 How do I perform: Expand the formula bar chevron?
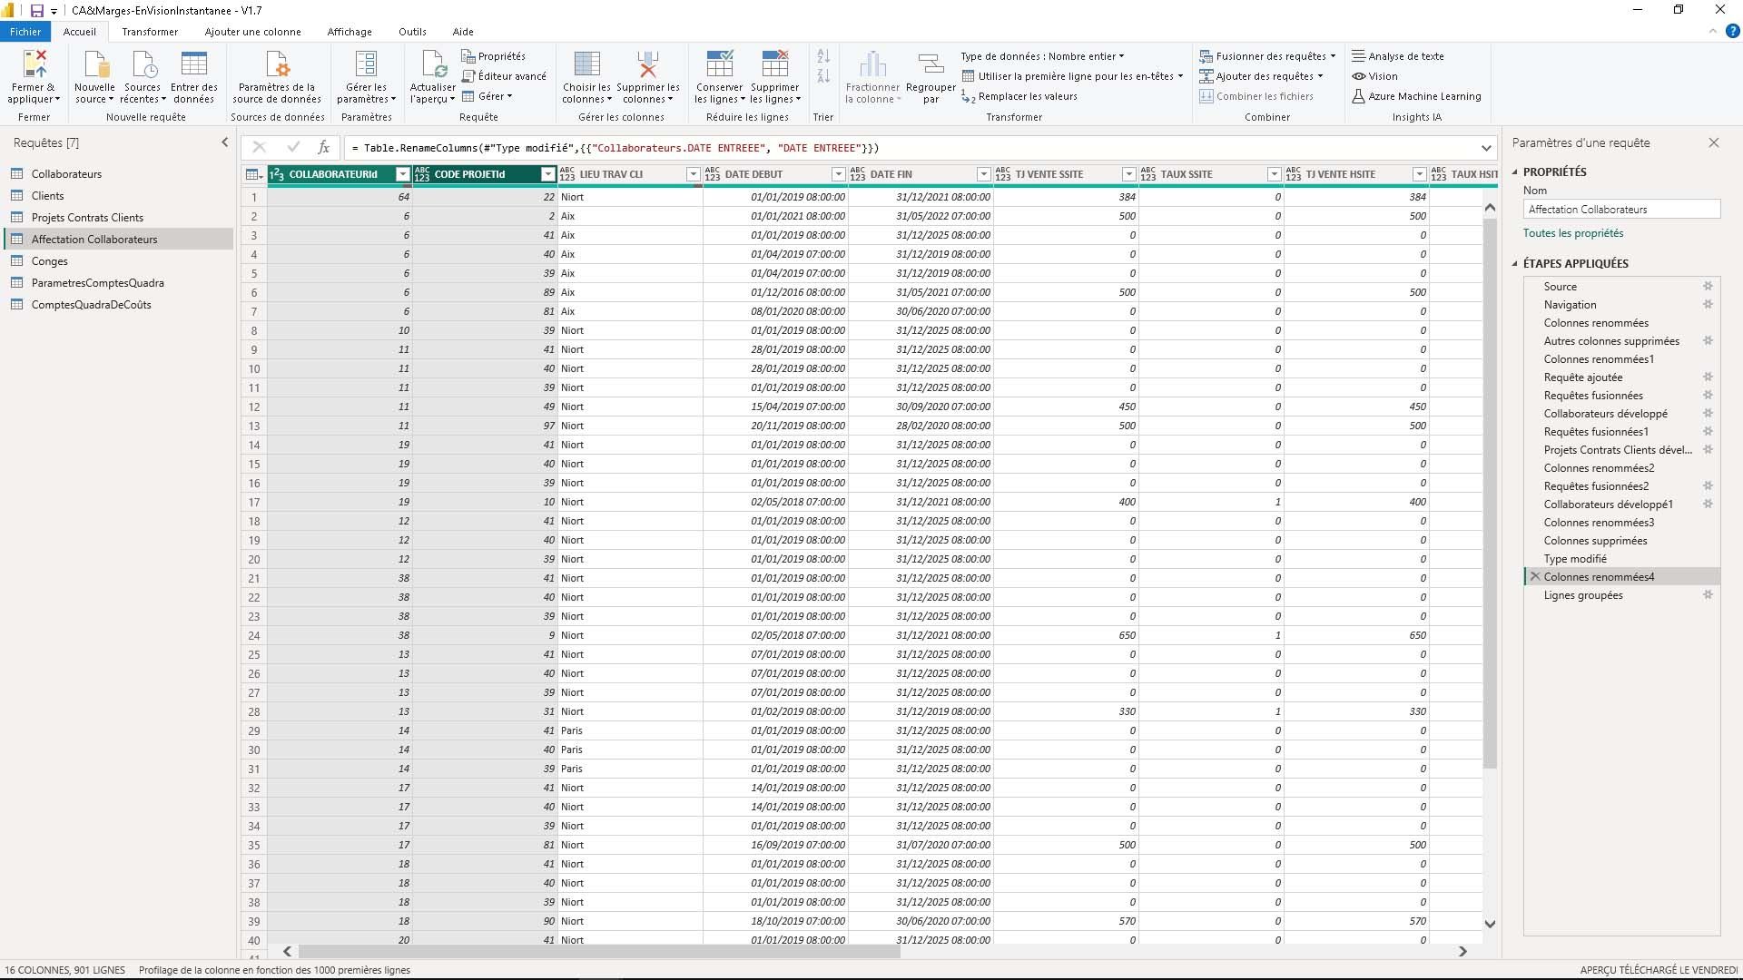1486,148
